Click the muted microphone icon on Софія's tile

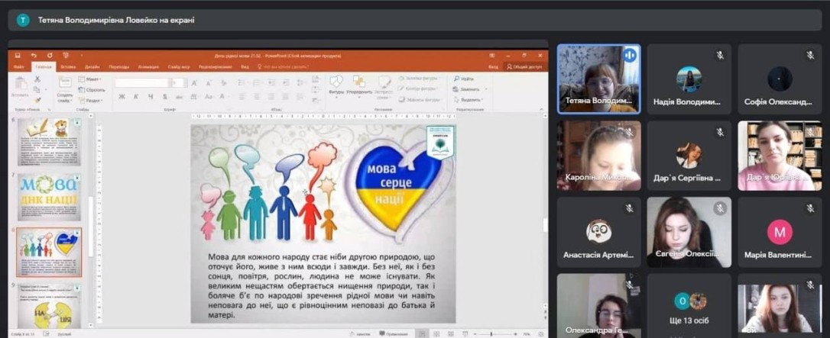(810, 56)
